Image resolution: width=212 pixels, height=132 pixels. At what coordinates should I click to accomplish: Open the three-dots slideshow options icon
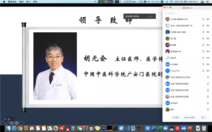coord(16,123)
